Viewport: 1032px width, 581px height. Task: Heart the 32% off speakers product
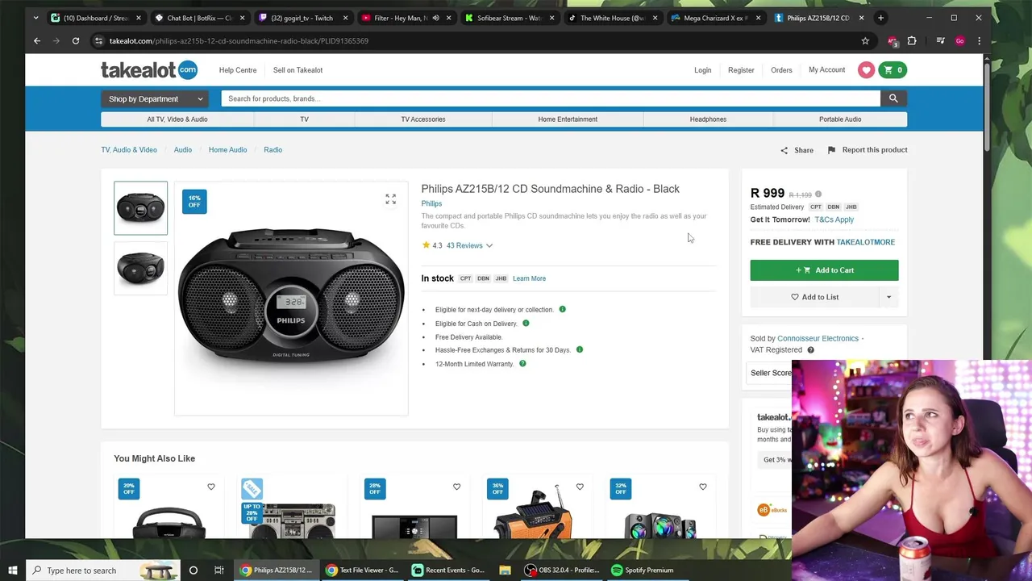702,487
